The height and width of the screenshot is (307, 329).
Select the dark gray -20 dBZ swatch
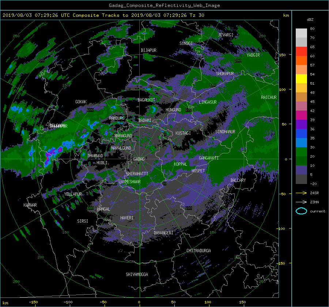click(301, 179)
